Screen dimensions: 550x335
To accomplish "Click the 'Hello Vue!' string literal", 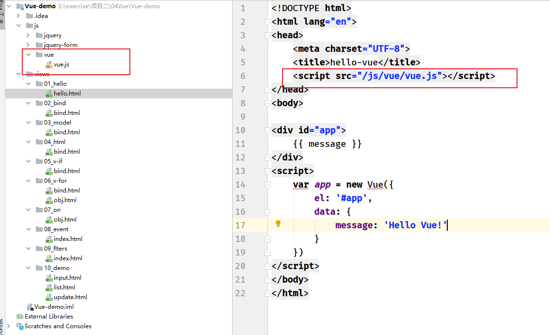I will point(415,225).
